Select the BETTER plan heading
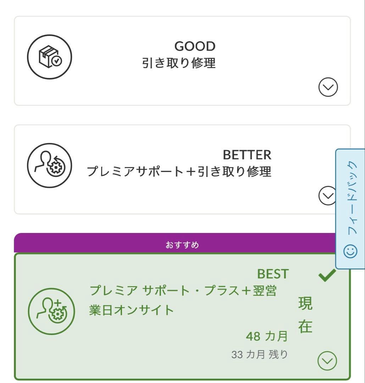The image size is (365, 383). click(247, 155)
